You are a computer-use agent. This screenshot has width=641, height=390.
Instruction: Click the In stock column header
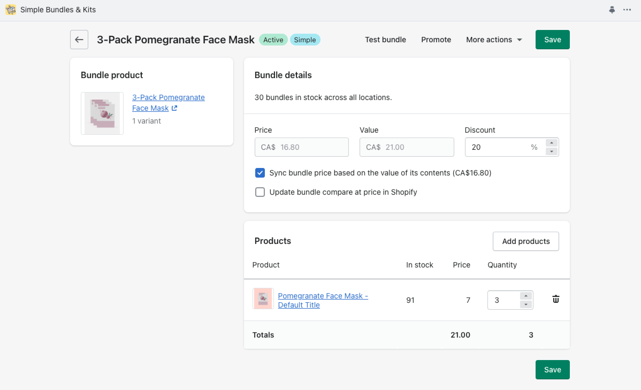tap(419, 265)
